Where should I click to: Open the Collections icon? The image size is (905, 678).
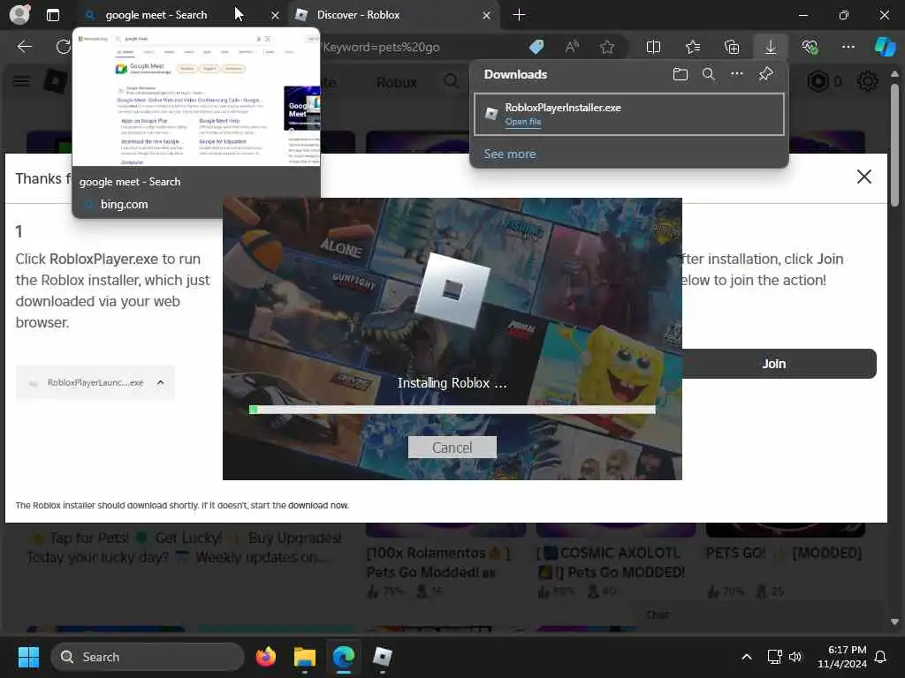(x=731, y=47)
